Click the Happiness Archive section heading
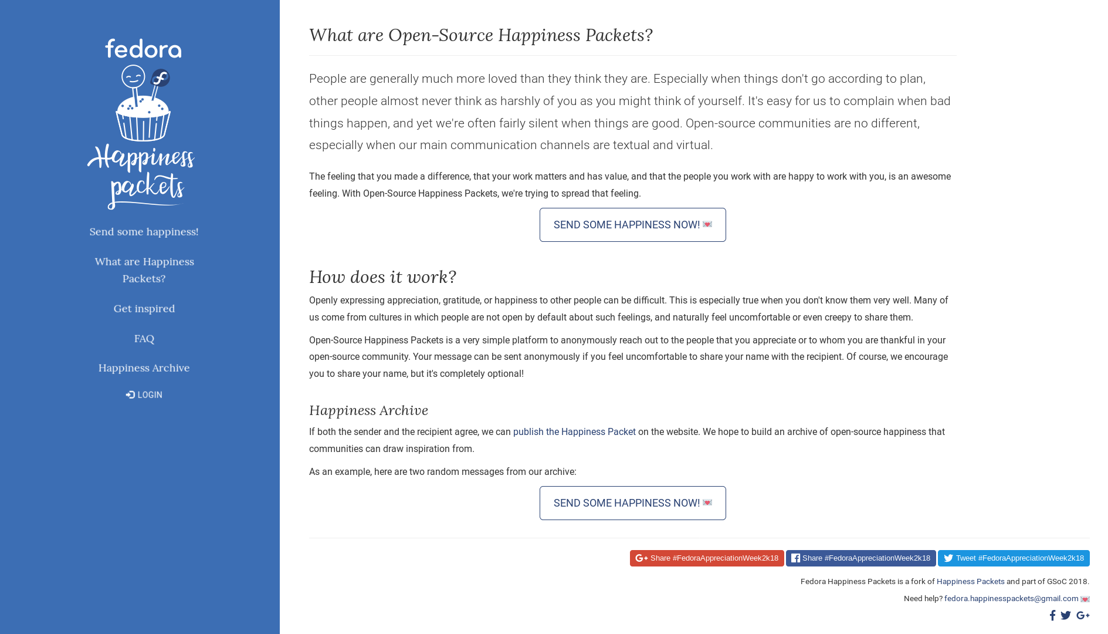 [368, 410]
